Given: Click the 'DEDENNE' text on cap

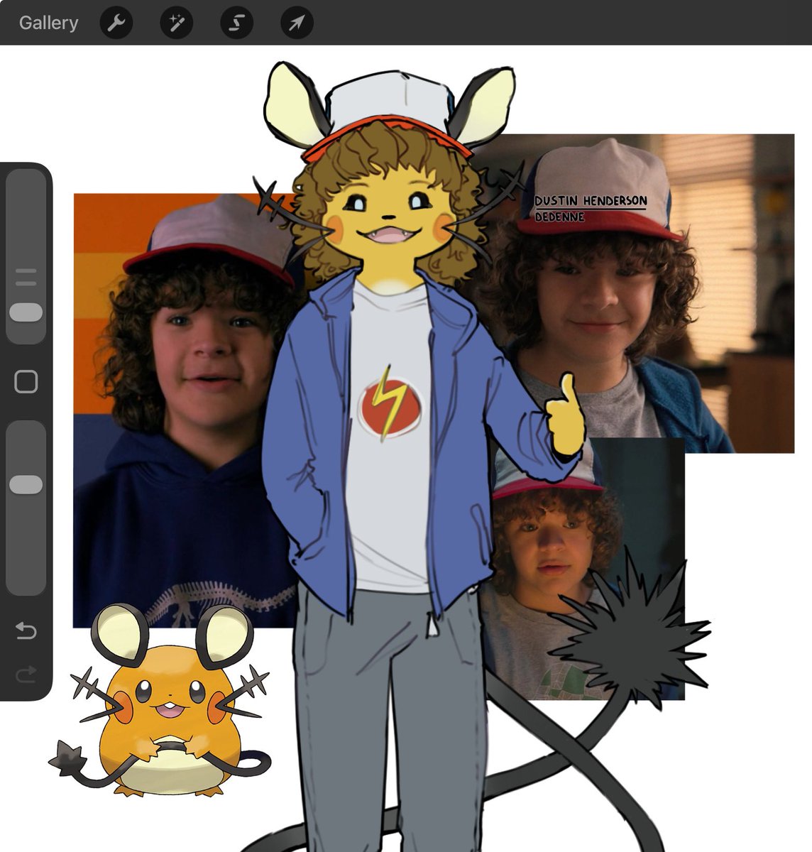Looking at the screenshot, I should click(559, 217).
